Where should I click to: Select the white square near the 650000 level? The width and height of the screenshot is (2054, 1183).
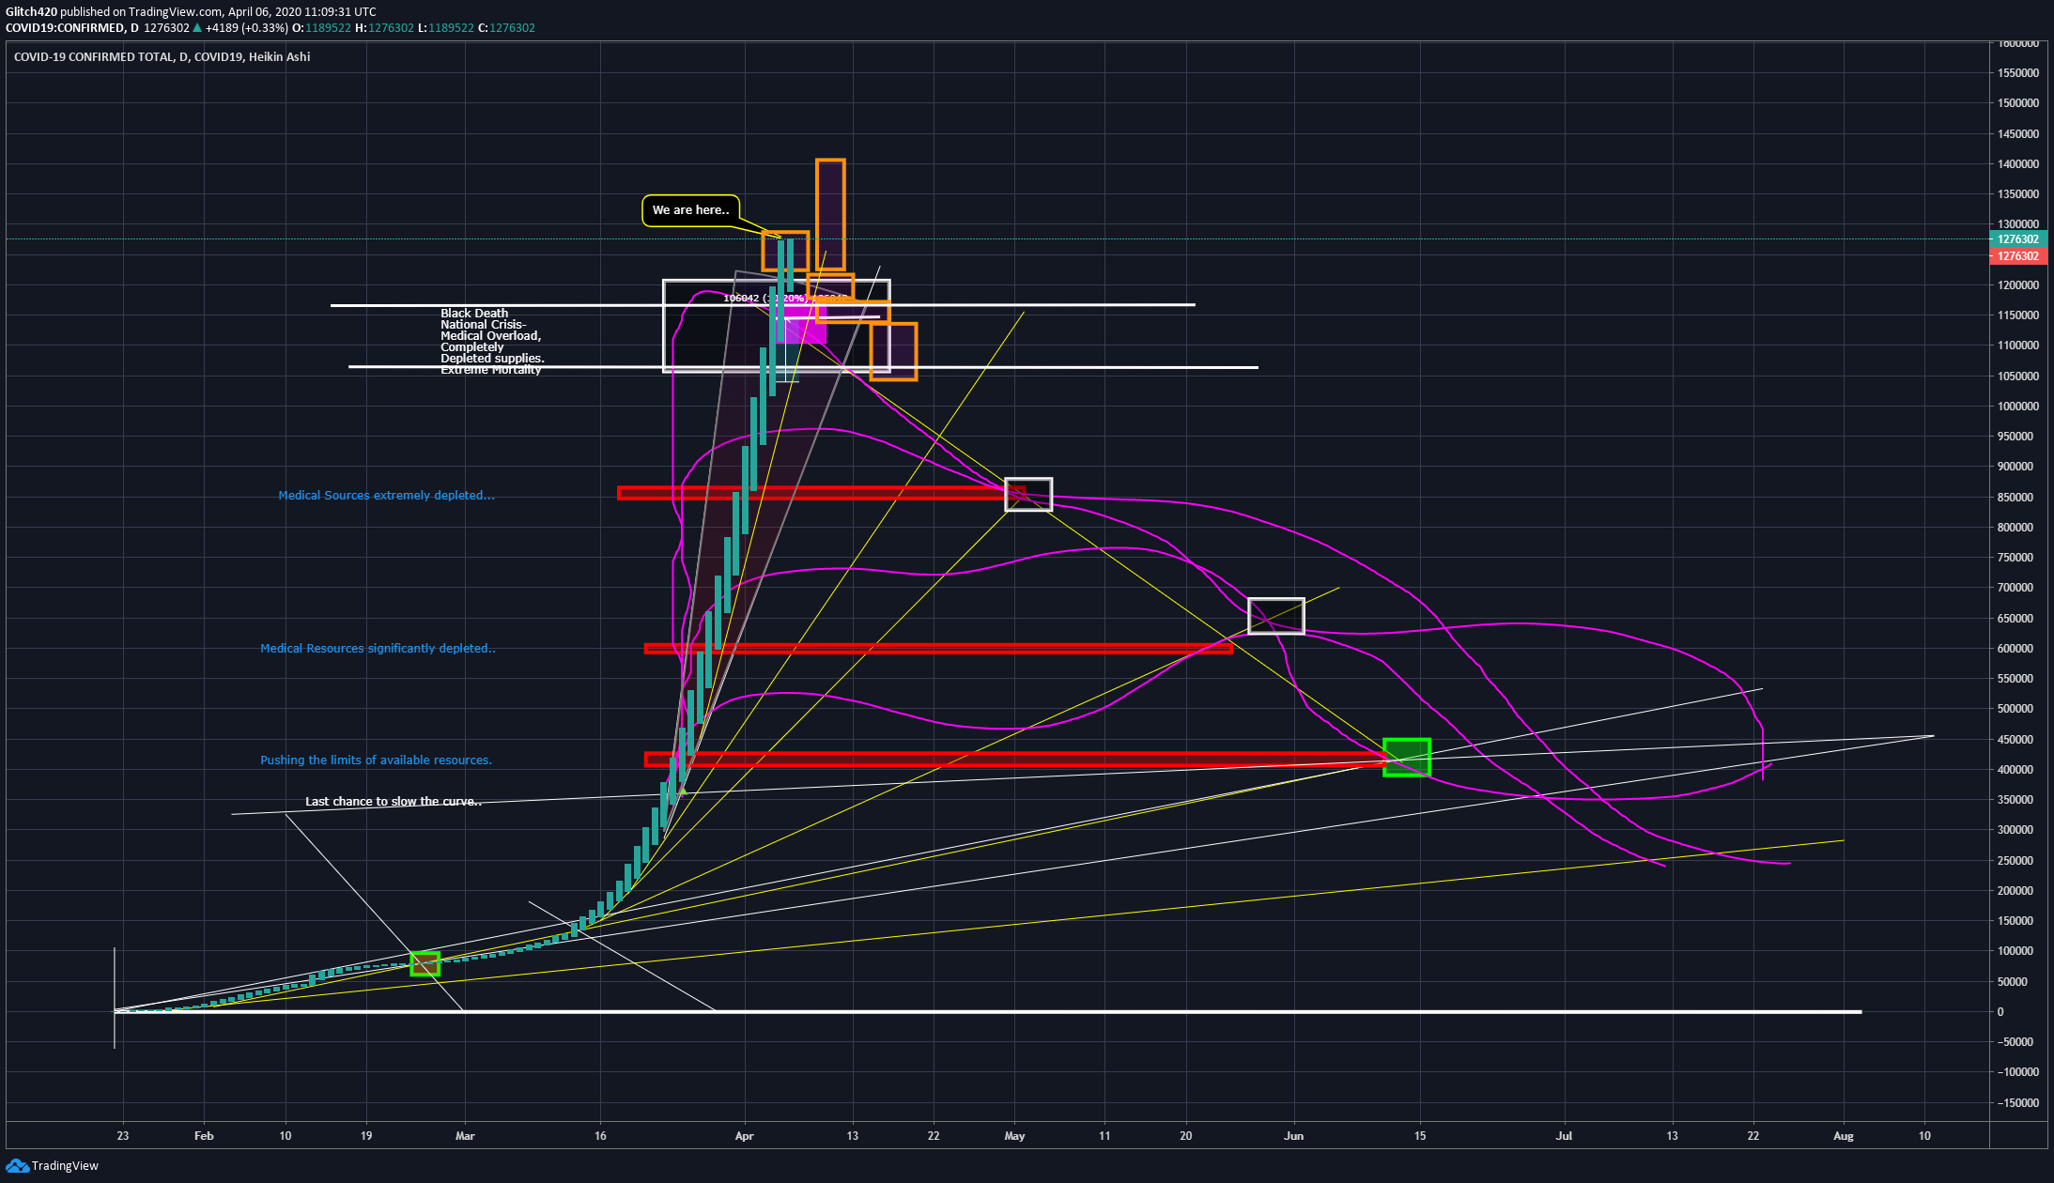point(1275,616)
